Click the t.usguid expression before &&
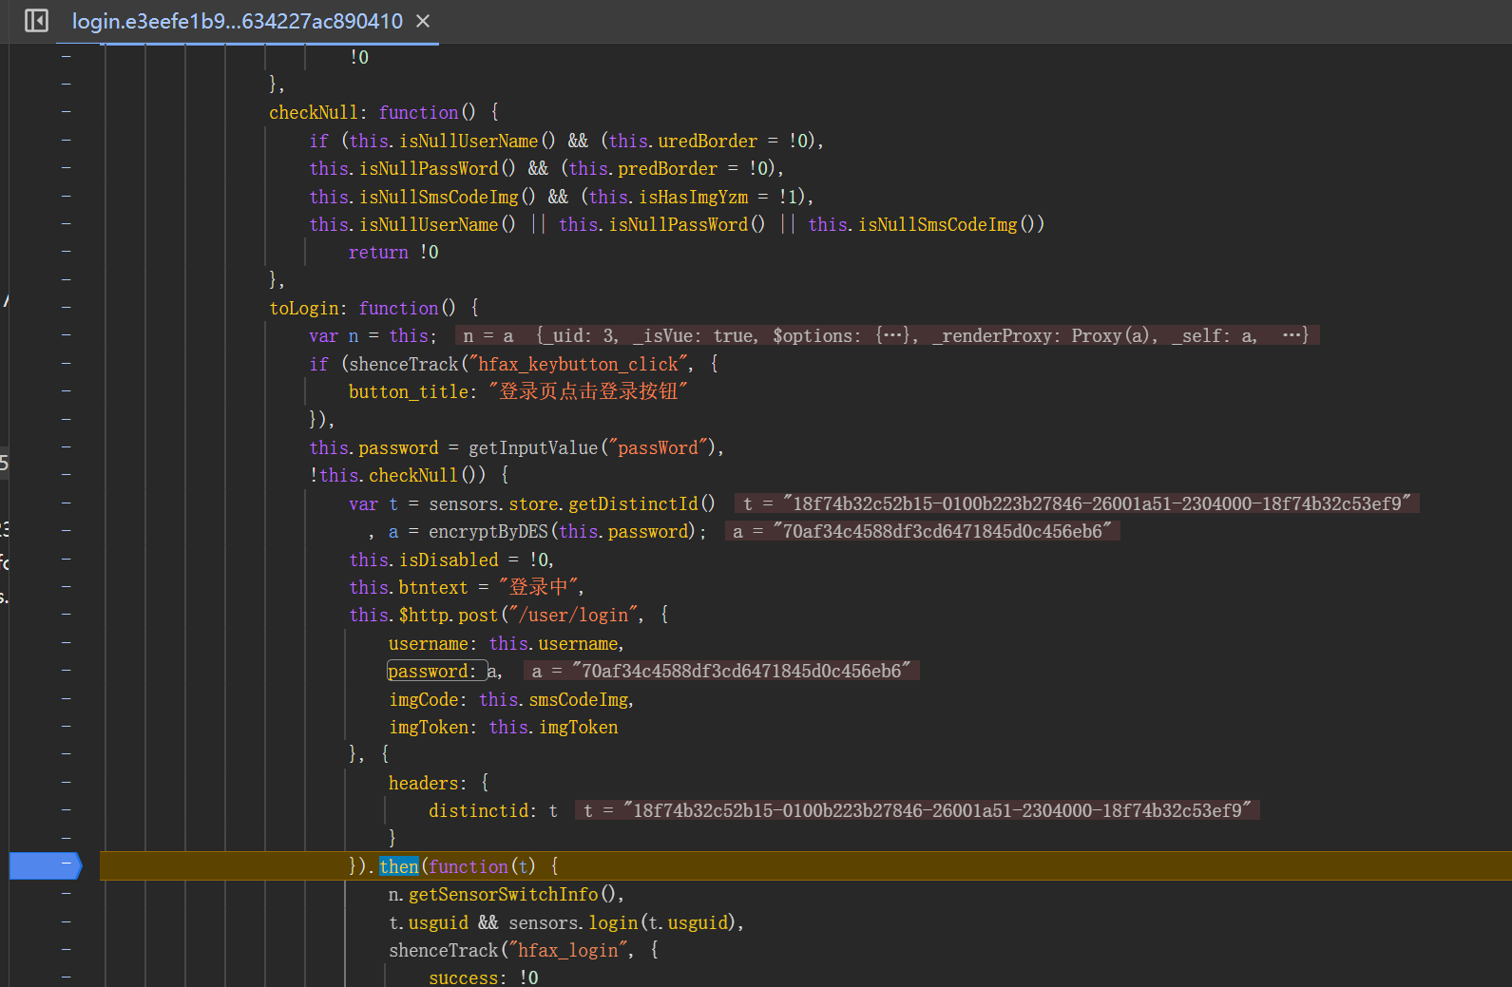The image size is (1512, 987). (x=429, y=922)
